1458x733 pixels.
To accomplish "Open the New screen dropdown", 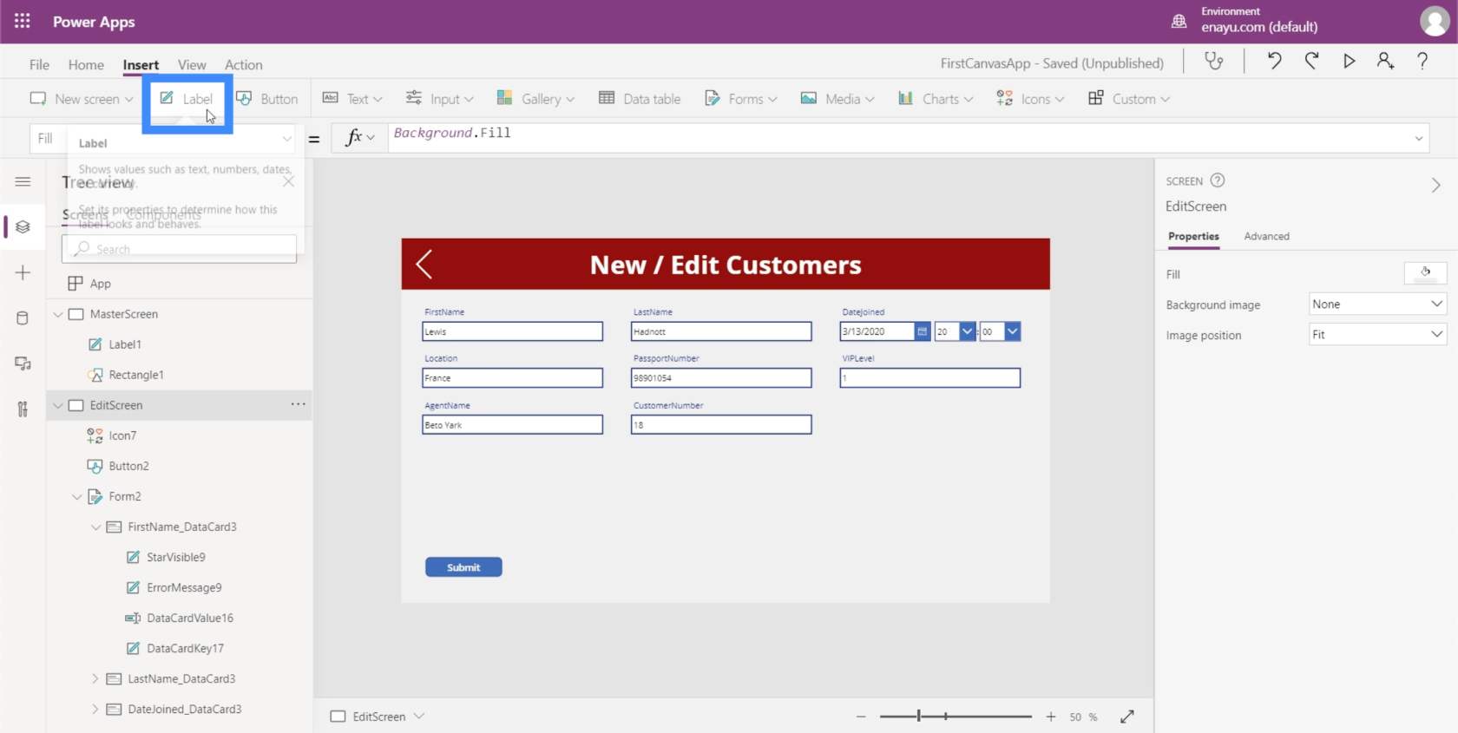I will tap(82, 99).
